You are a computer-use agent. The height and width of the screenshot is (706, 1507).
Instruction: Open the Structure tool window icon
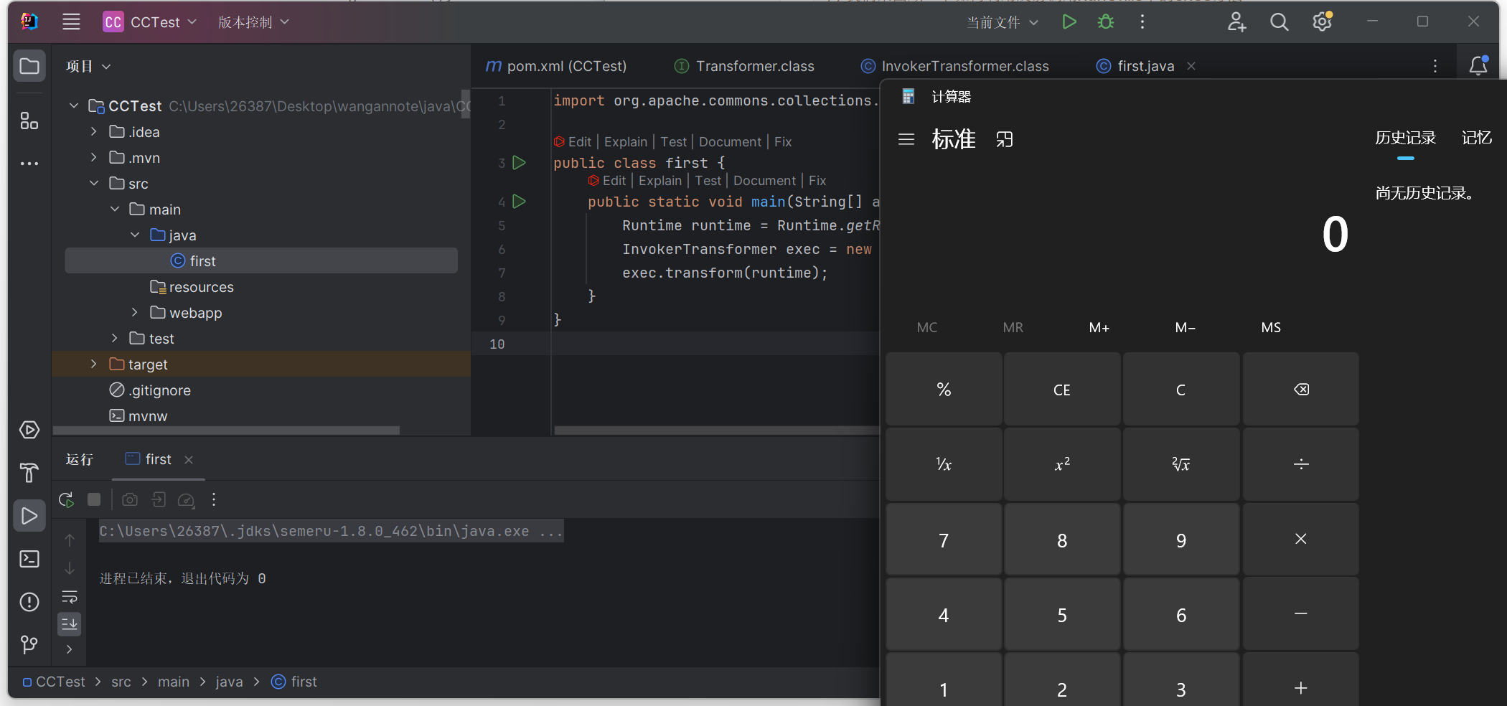(x=29, y=121)
